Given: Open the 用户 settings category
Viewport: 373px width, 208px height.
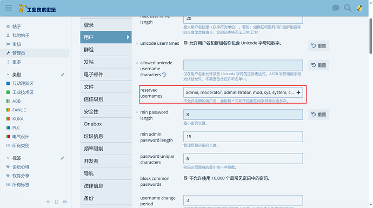Looking at the screenshot, I should [x=106, y=37].
